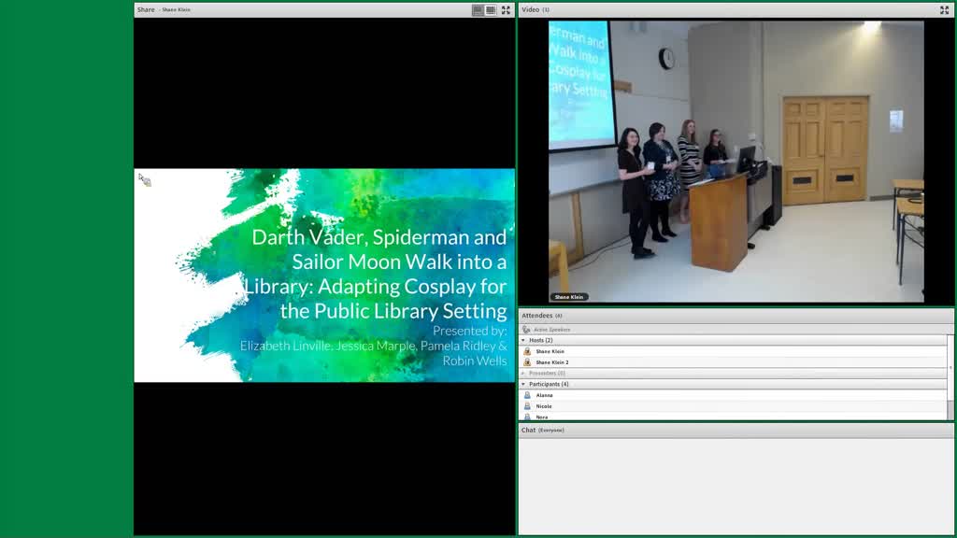Click host icon beside Shane Klein 2

click(x=527, y=362)
